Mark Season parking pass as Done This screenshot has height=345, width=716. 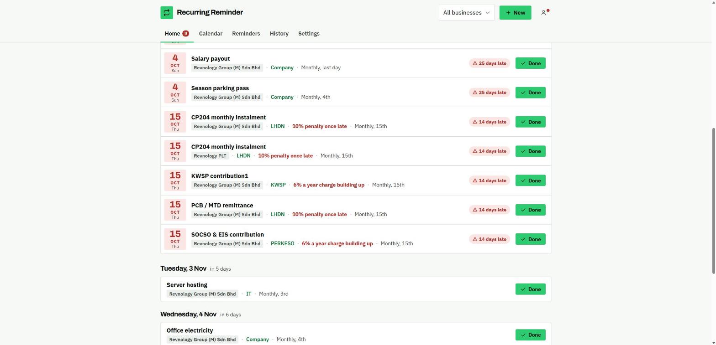click(530, 93)
